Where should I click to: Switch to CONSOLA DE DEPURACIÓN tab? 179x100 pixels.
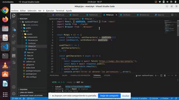80,76
